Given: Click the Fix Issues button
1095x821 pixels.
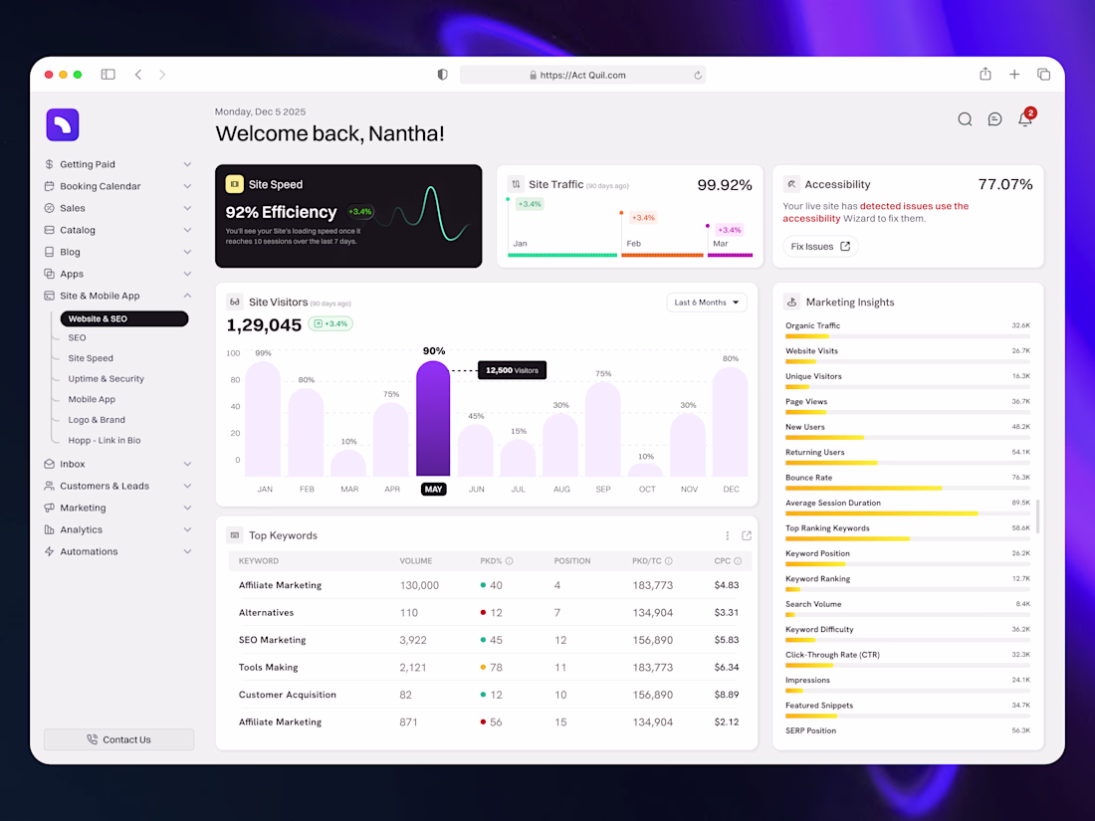Looking at the screenshot, I should coord(820,247).
